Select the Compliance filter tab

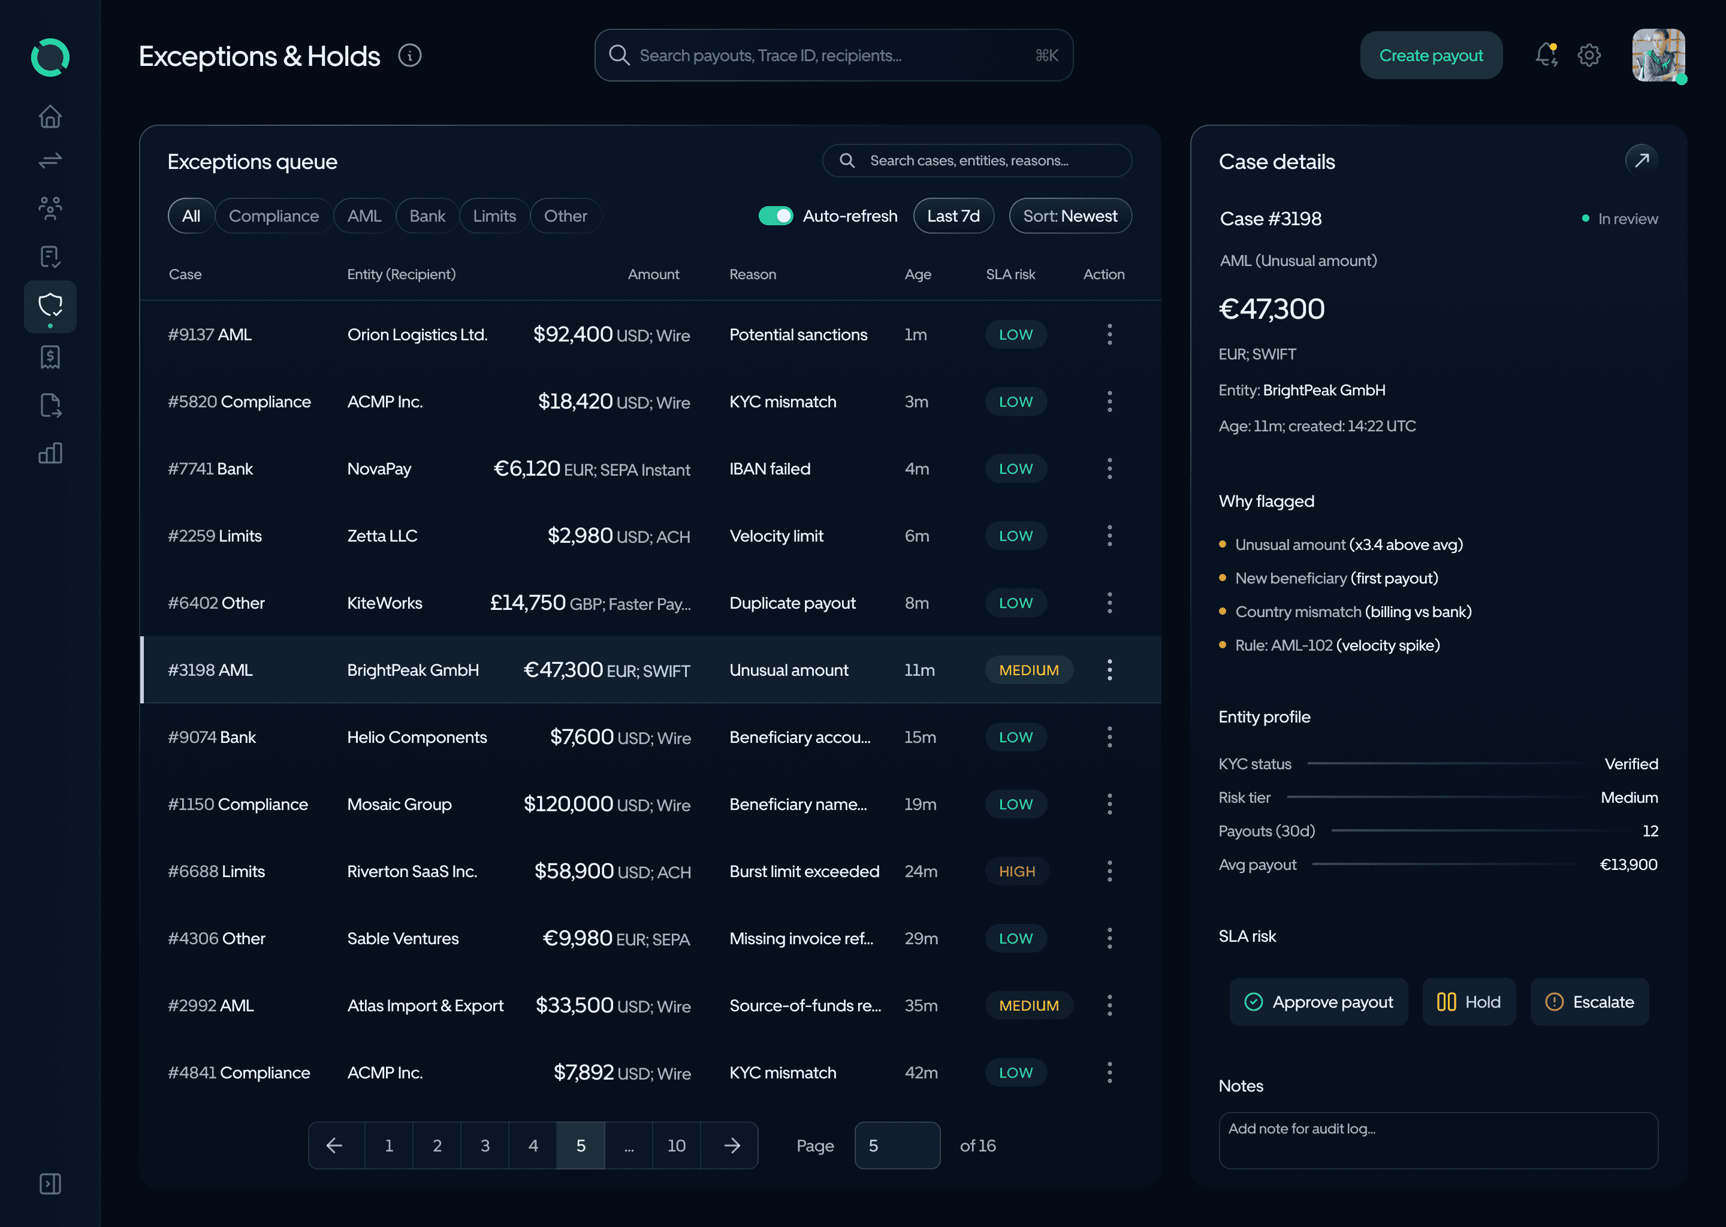tap(273, 216)
